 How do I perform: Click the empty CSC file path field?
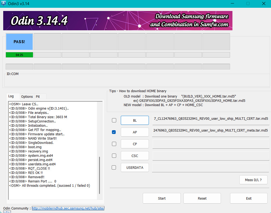[211, 156]
